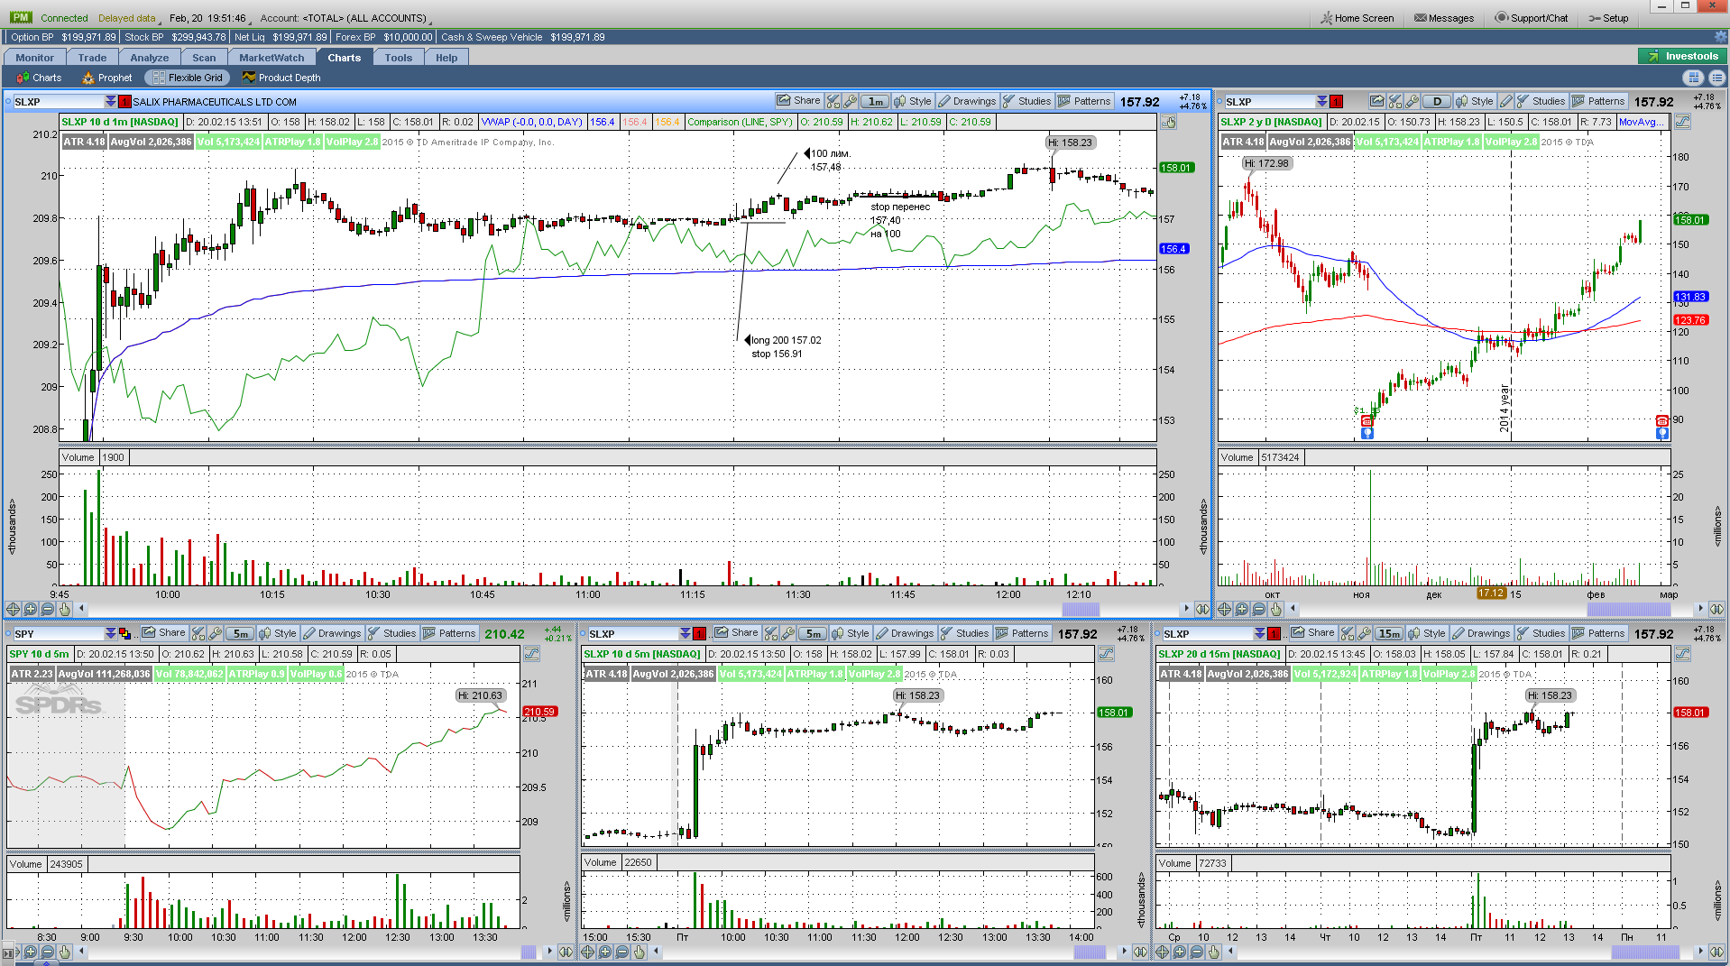Select the Flexible Grid view

click(187, 78)
